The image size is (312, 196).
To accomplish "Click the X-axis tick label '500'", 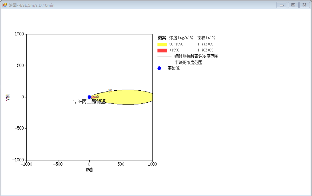I will 121,164.
